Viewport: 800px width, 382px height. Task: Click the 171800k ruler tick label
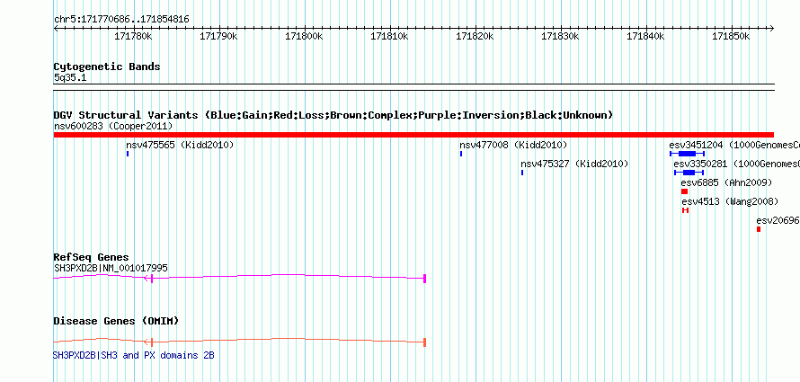tap(304, 37)
